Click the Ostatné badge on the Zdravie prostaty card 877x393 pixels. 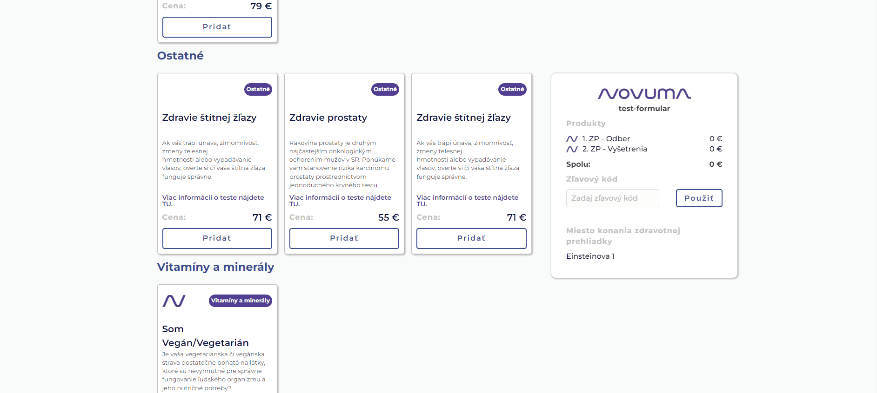pyautogui.click(x=385, y=89)
